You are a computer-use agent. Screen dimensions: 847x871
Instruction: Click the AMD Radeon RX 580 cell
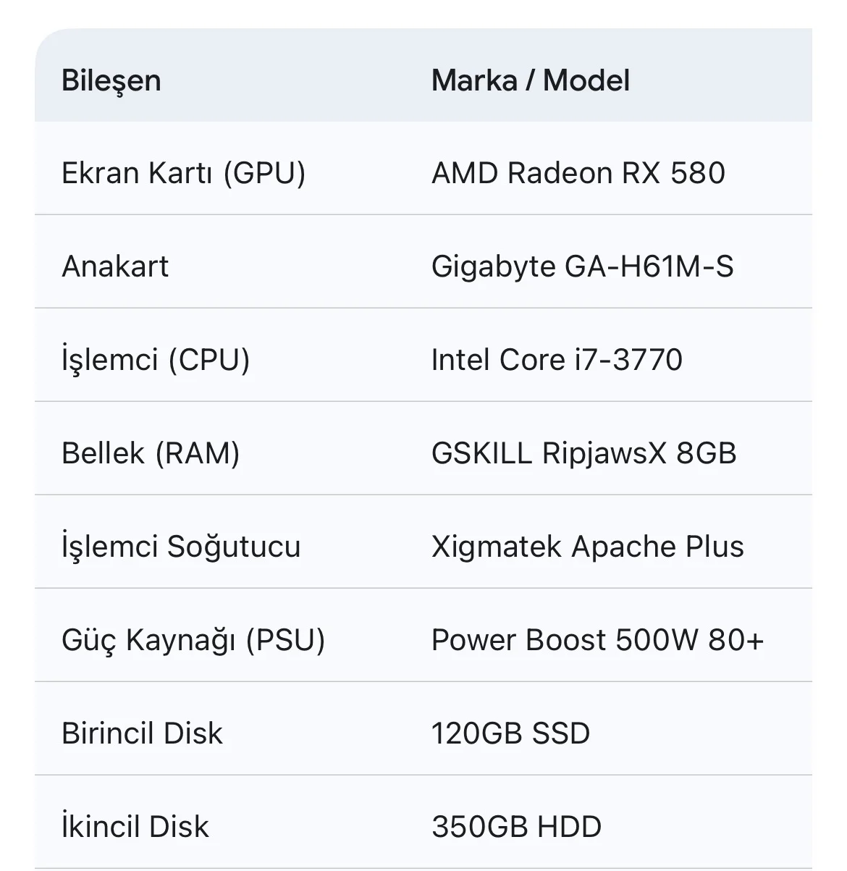tap(578, 174)
